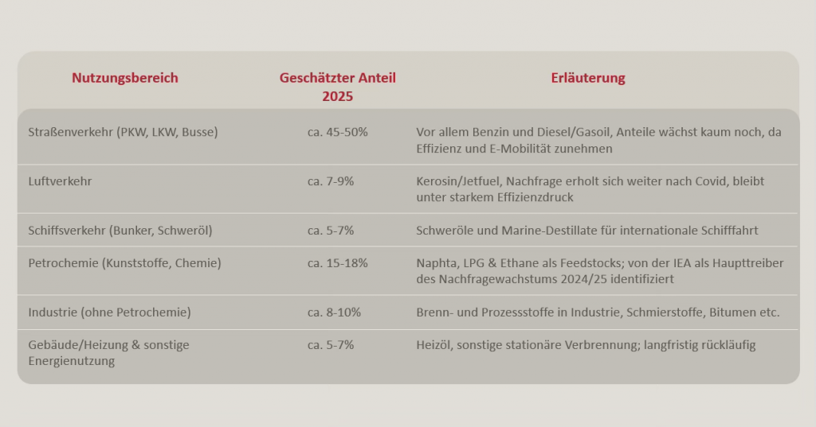Select the Straßenverkehr (PKW, LKW, Busse) cell
The height and width of the screenshot is (427, 816).
[x=123, y=132]
